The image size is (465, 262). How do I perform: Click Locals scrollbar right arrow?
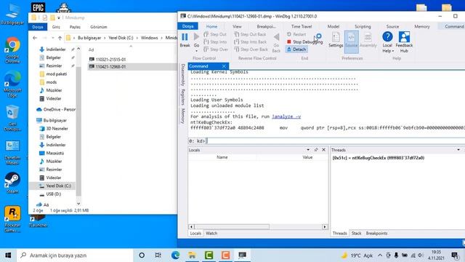point(325,227)
